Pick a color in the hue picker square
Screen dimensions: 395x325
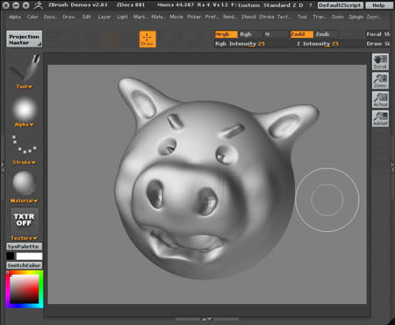(x=25, y=289)
